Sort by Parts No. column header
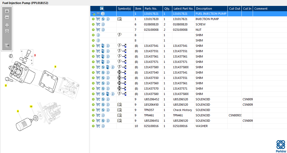Viewport: 287px width, 153px height. (151, 9)
